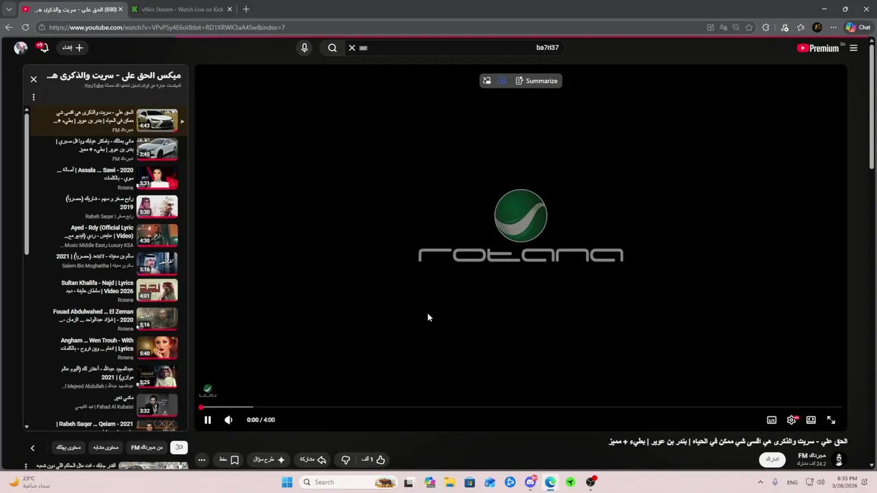This screenshot has height=493, width=877.
Task: Open the YouTube account avatar menu
Action: pos(21,48)
